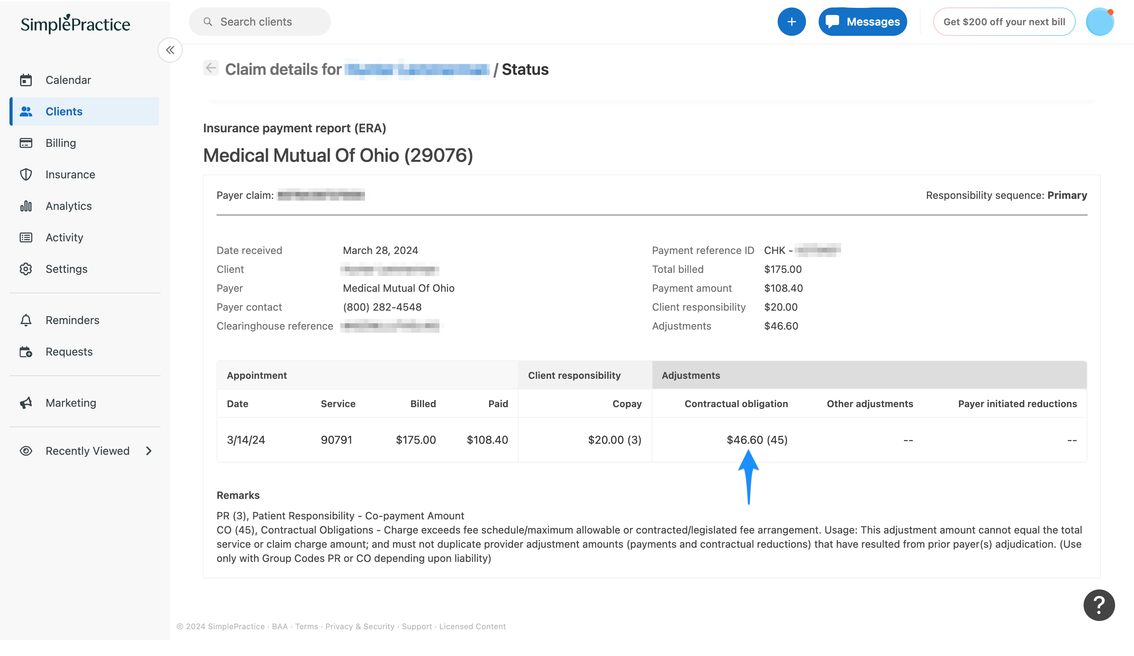This screenshot has width=1134, height=656.
Task: Click the Clients people icon
Action: (26, 111)
